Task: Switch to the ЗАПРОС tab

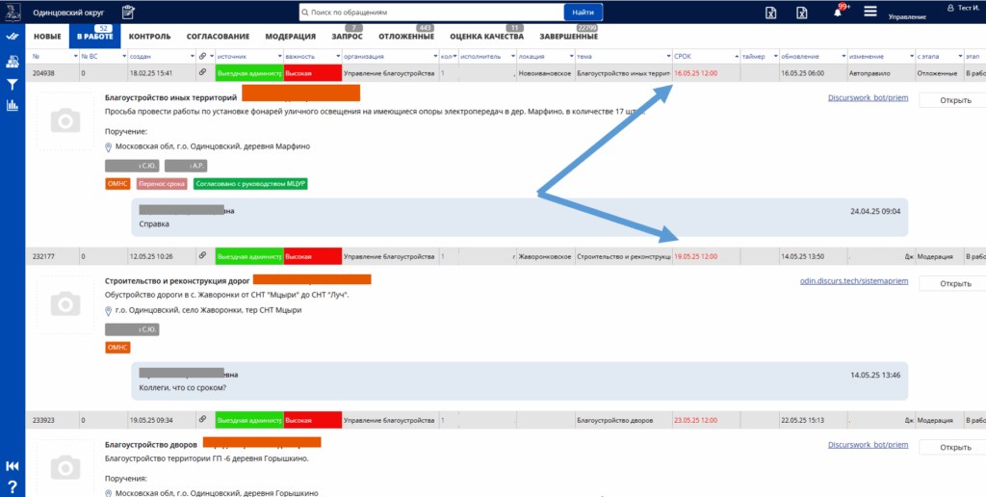Action: point(347,37)
